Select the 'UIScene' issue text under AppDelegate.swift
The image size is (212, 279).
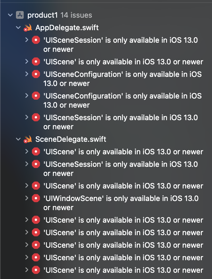123,62
